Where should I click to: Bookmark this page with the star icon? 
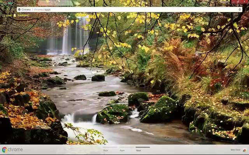tap(240, 9)
